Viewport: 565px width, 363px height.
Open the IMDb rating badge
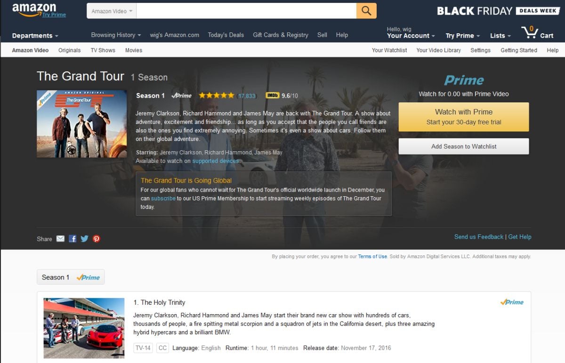click(x=273, y=95)
